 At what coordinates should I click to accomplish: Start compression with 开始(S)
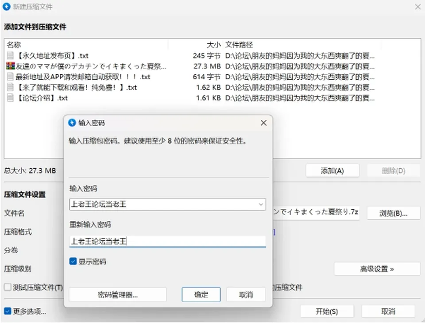click(x=327, y=311)
